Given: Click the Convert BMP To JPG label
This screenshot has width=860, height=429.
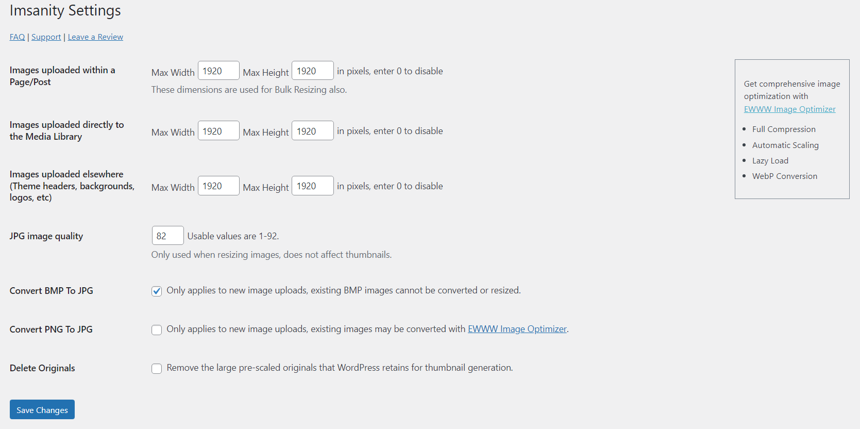Looking at the screenshot, I should click(52, 291).
